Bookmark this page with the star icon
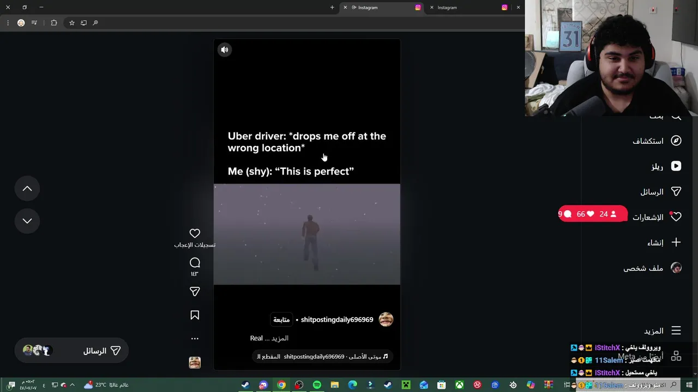698x392 pixels. 71,23
